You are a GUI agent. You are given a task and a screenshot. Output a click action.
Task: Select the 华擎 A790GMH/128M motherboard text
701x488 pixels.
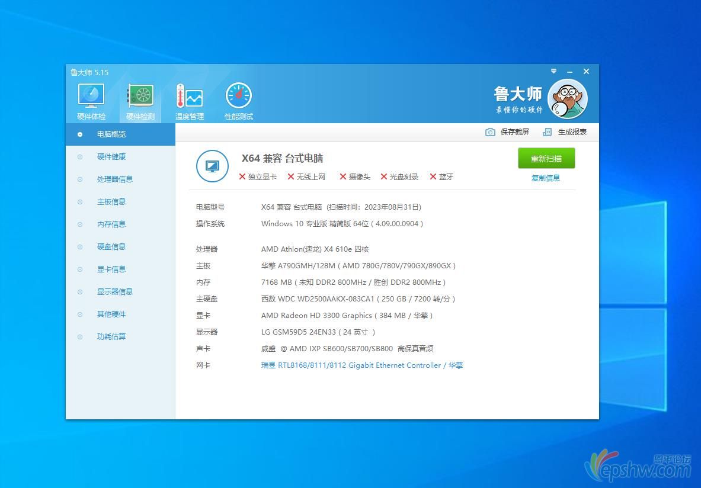tap(358, 266)
